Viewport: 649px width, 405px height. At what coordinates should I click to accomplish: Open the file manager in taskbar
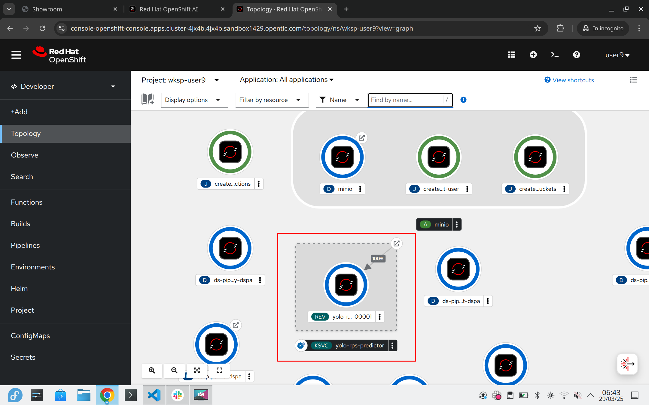pyautogui.click(x=84, y=395)
